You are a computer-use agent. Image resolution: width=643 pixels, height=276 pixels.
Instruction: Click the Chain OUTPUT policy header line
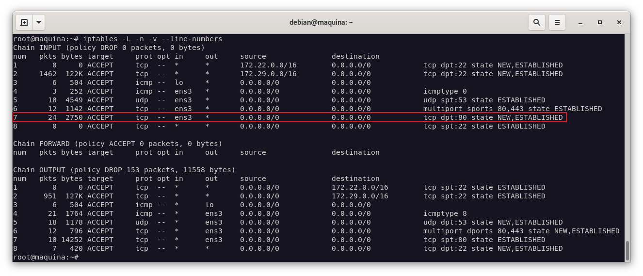[124, 170]
